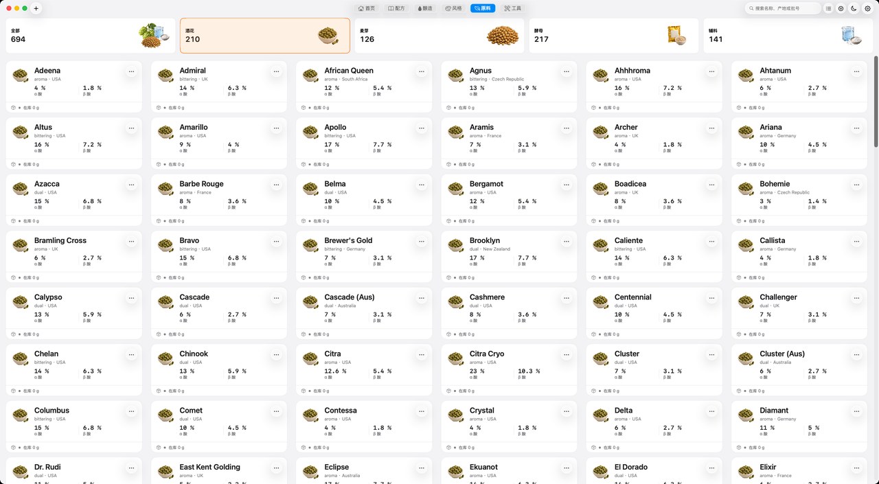Click the circular target icon beside the moon

[x=841, y=8]
